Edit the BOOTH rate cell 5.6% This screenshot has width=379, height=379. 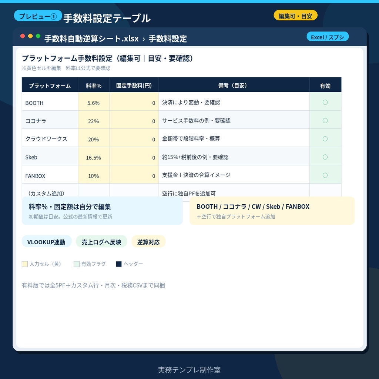click(94, 102)
